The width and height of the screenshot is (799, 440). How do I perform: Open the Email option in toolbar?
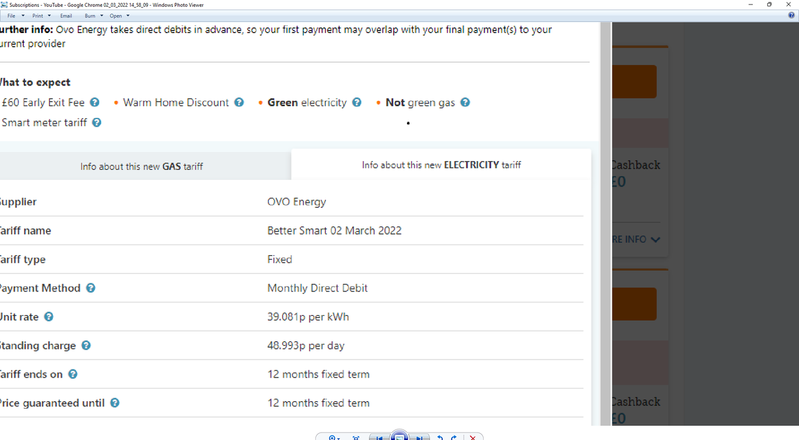[x=66, y=16]
